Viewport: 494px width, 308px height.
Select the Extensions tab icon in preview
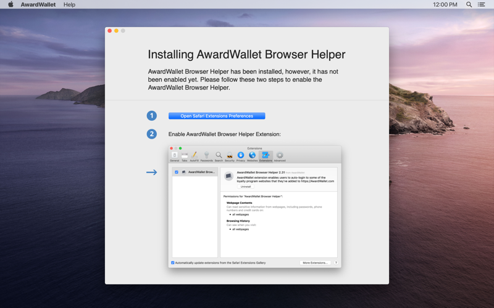coord(266,156)
